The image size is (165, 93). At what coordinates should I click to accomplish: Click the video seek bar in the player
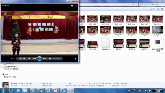point(39,55)
